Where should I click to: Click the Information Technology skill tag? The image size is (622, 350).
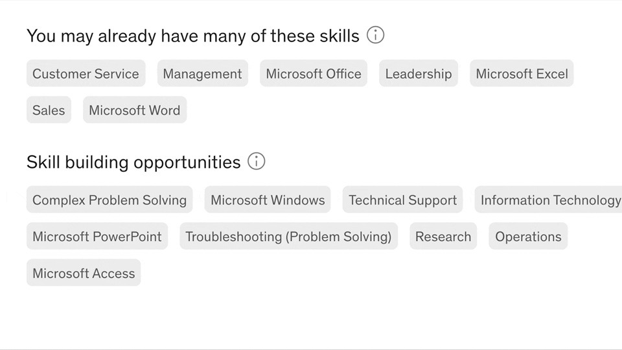[x=550, y=200]
